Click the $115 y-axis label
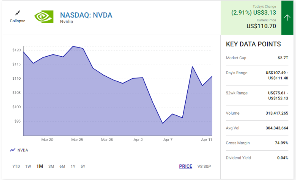This screenshot has width=296, height=180. tap(16, 64)
